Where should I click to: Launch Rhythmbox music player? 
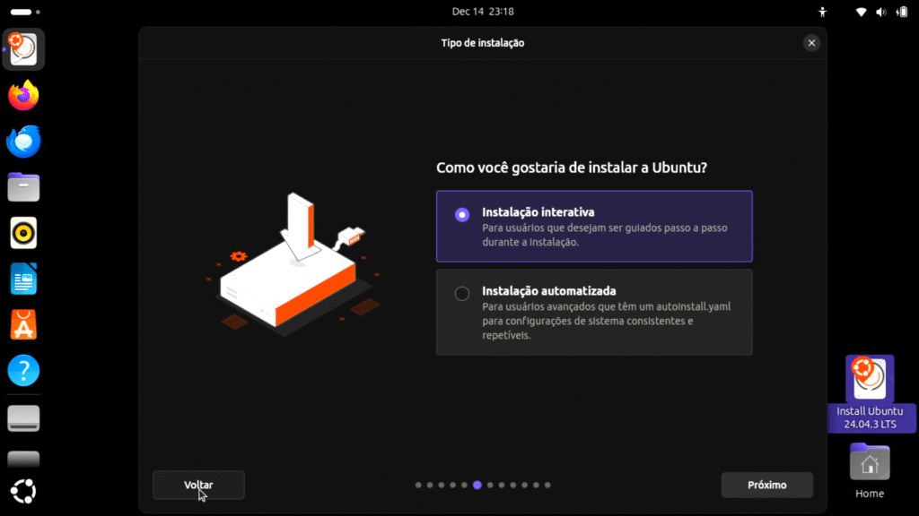coord(23,233)
